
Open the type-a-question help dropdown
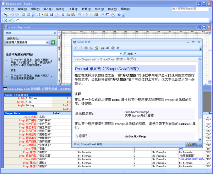click(210, 9)
